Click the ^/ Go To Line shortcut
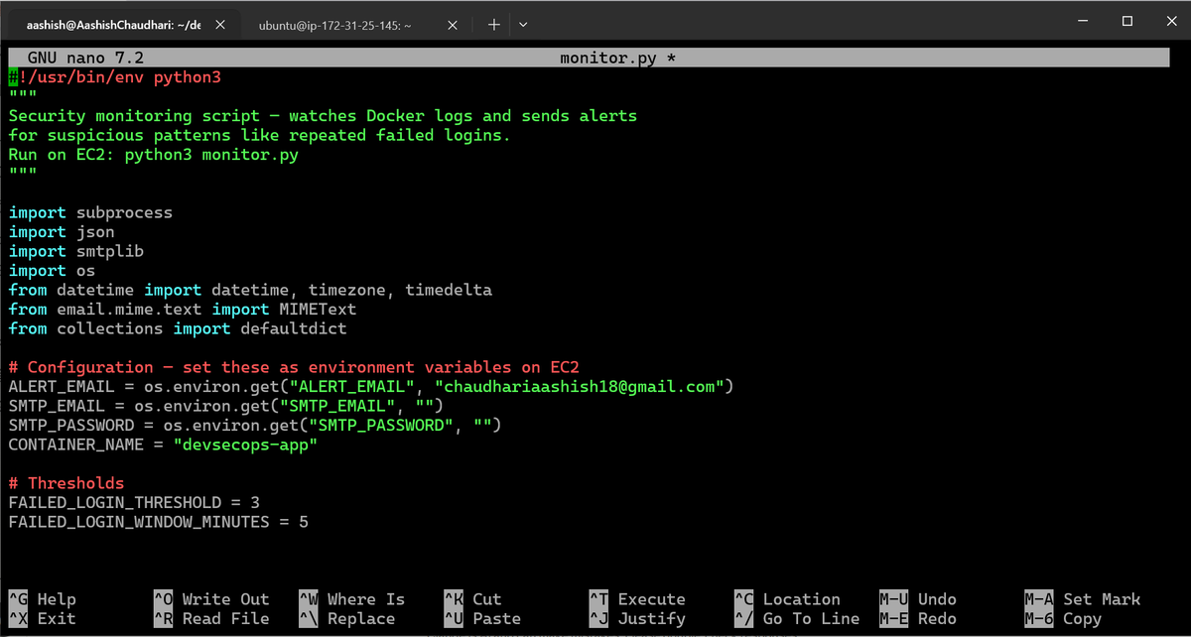 pos(797,618)
